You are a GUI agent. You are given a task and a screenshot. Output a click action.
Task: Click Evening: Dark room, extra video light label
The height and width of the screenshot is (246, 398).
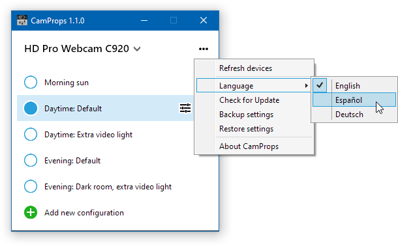coord(108,187)
